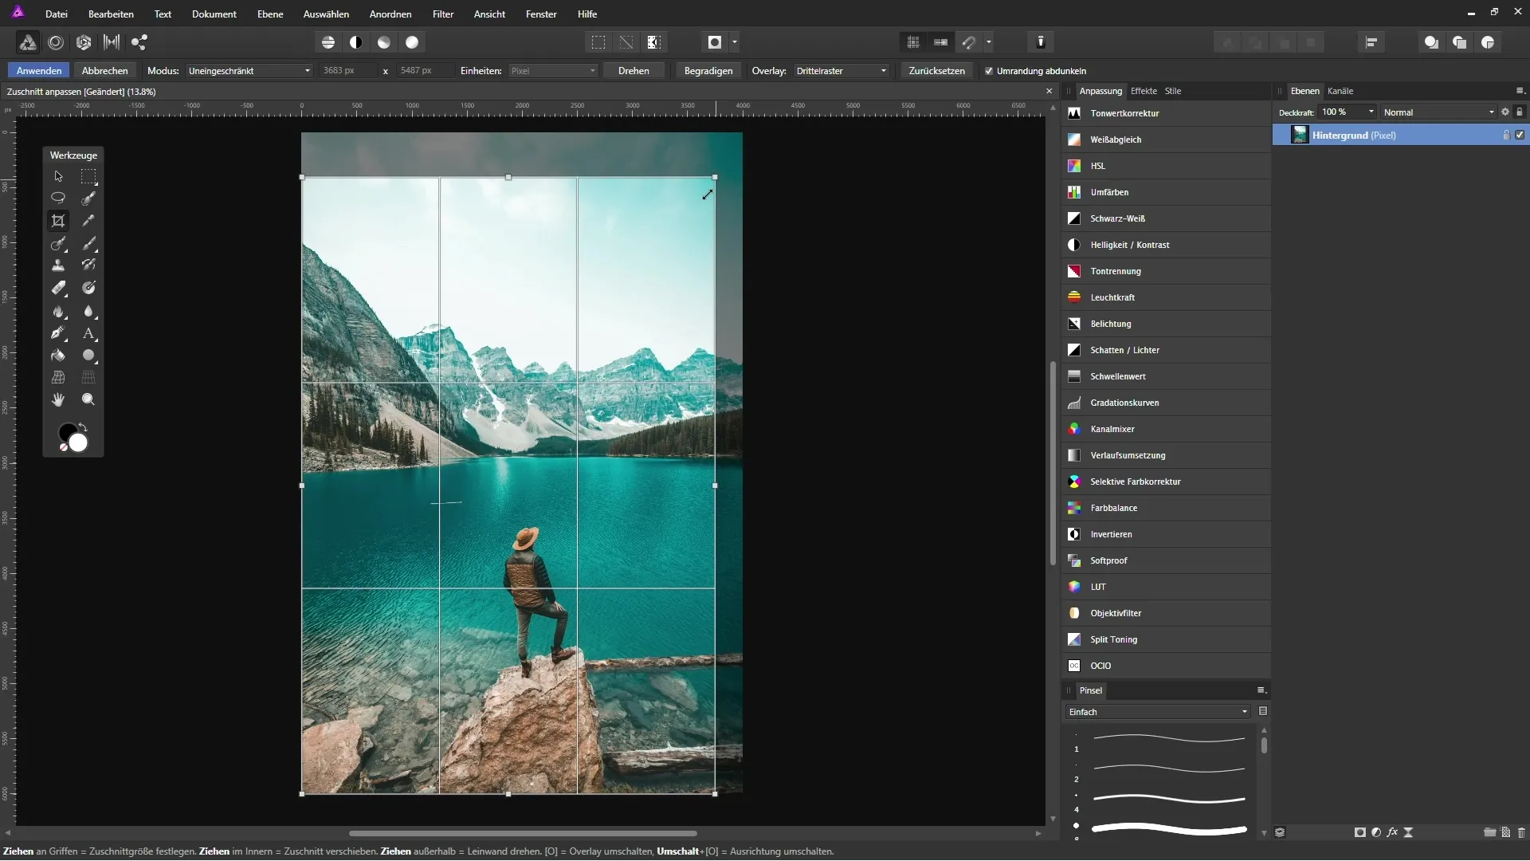Switch to the Photo Persona icon

[x=28, y=42]
